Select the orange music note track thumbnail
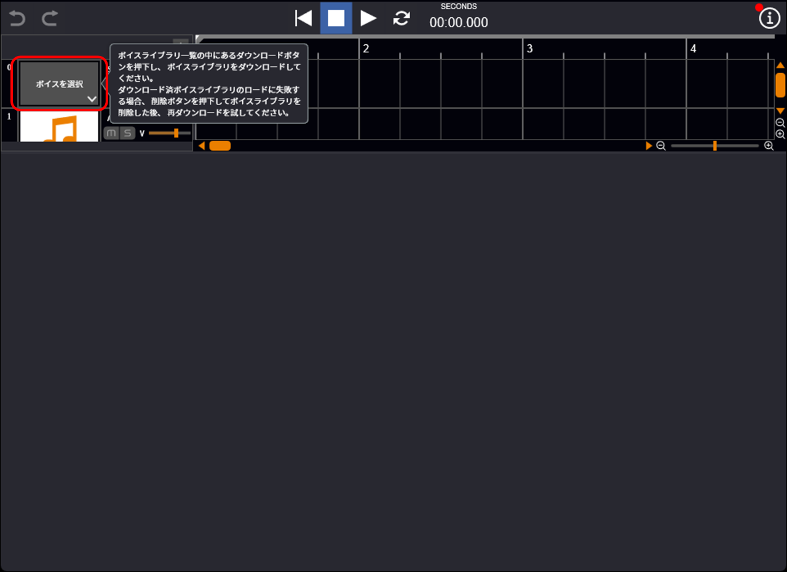787x572 pixels. [60, 127]
